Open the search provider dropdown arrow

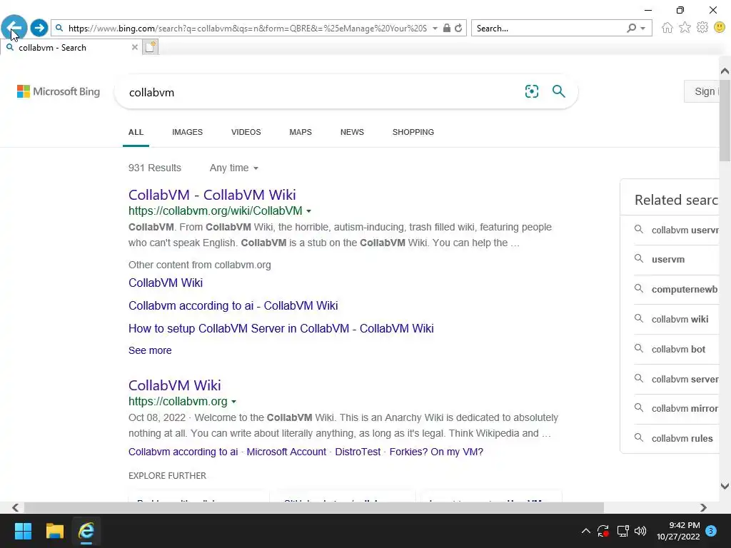coord(643,29)
